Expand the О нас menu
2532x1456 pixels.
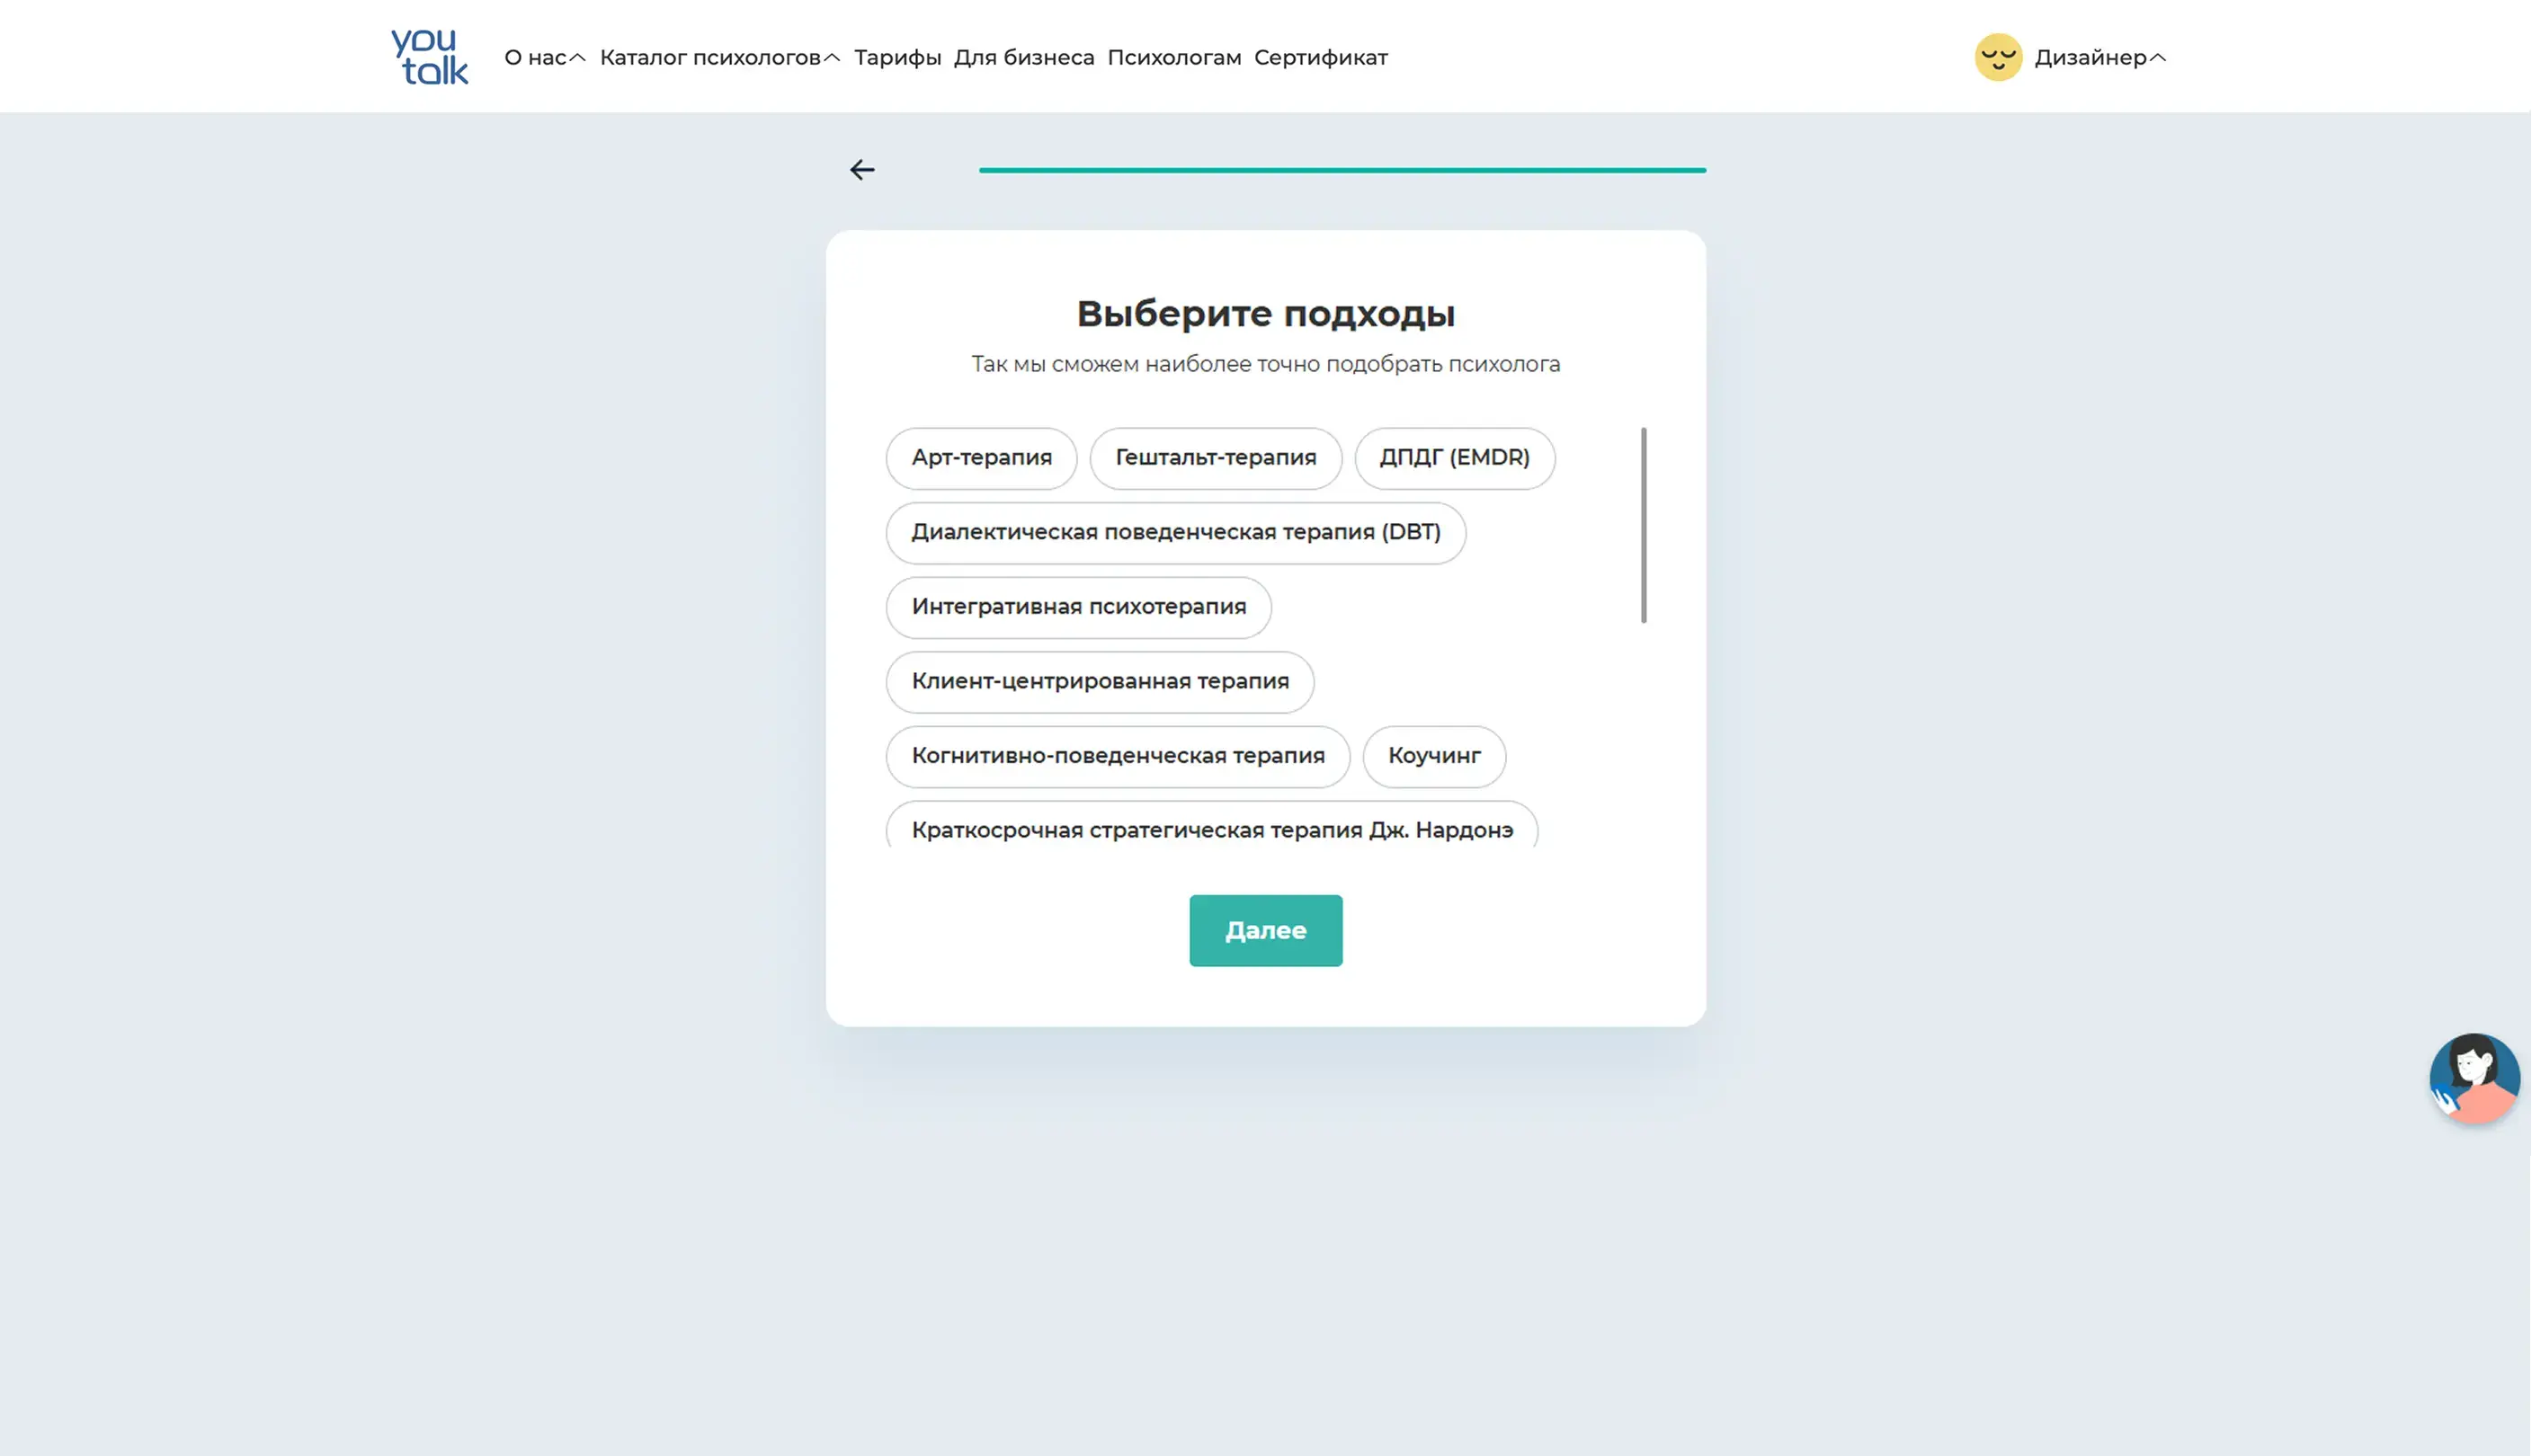[x=544, y=58]
